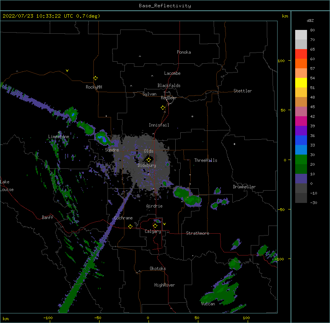Click the Banff label

(x=47, y=218)
